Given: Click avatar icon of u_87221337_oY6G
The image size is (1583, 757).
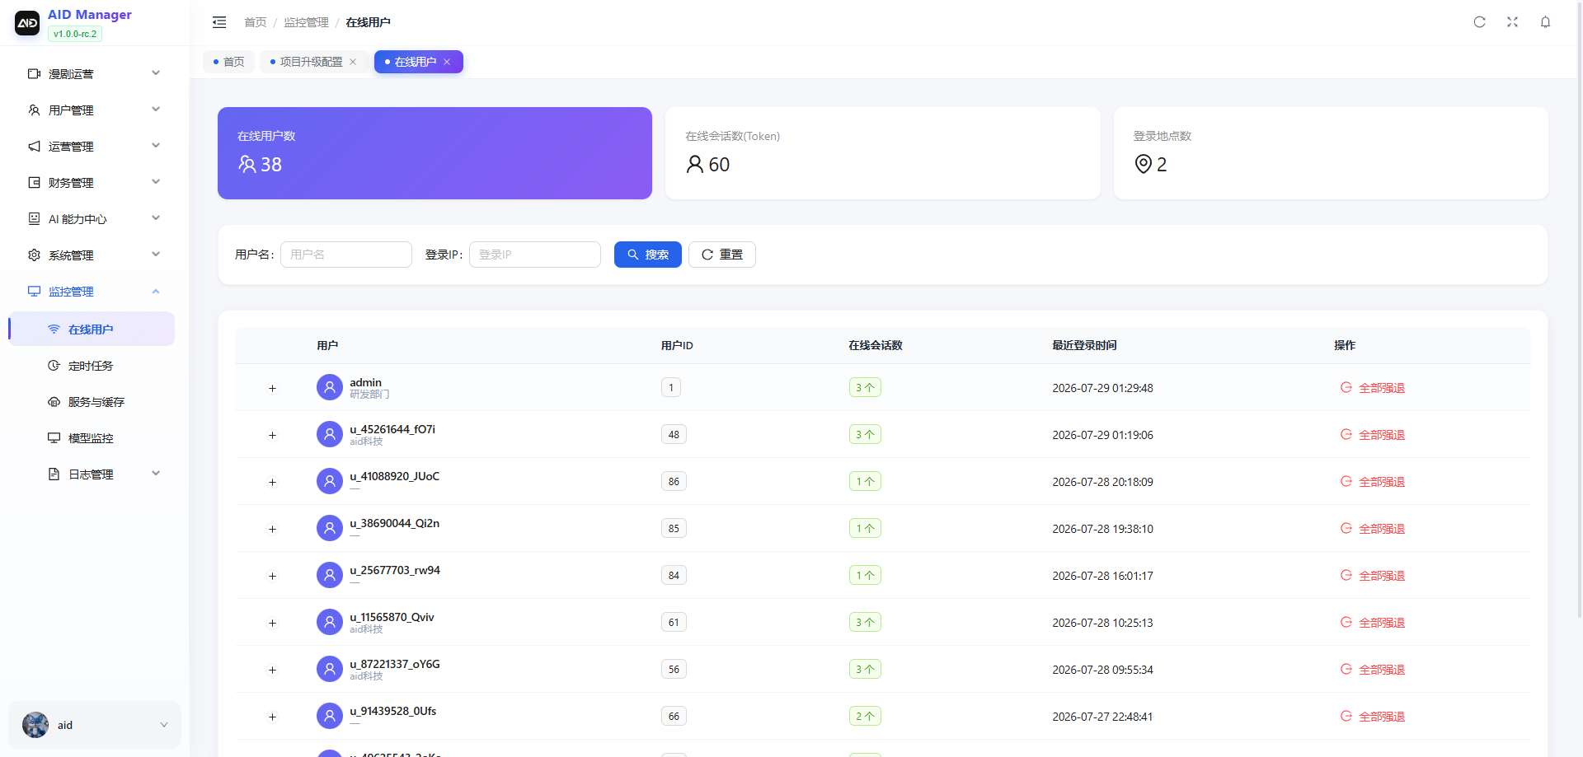Looking at the screenshot, I should (330, 669).
